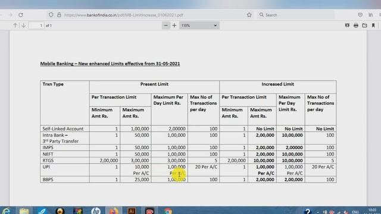The width and height of the screenshot is (381, 214).
Task: Open the screen recorder taskbar icon
Action: coord(149,210)
